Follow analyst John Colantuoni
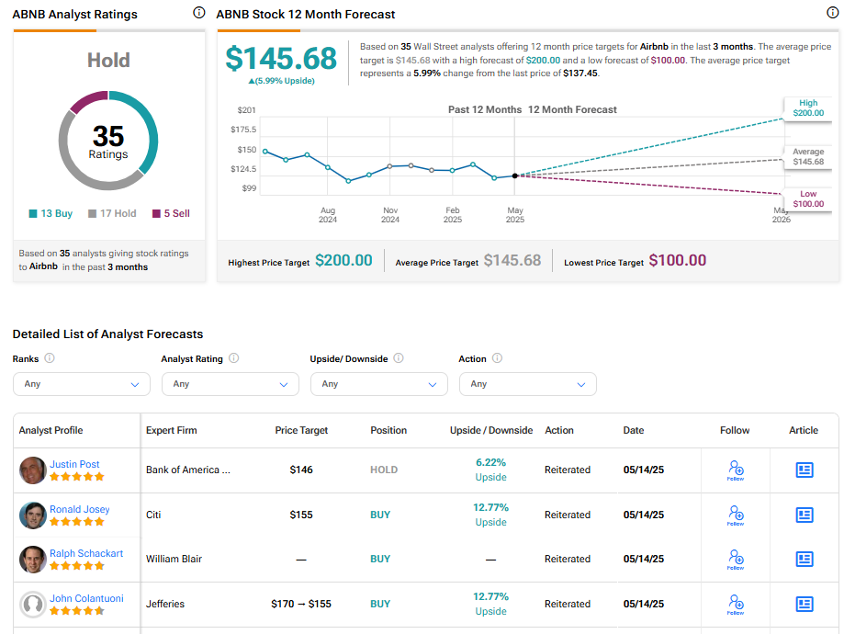Viewport: 844px width, 634px height. (736, 605)
